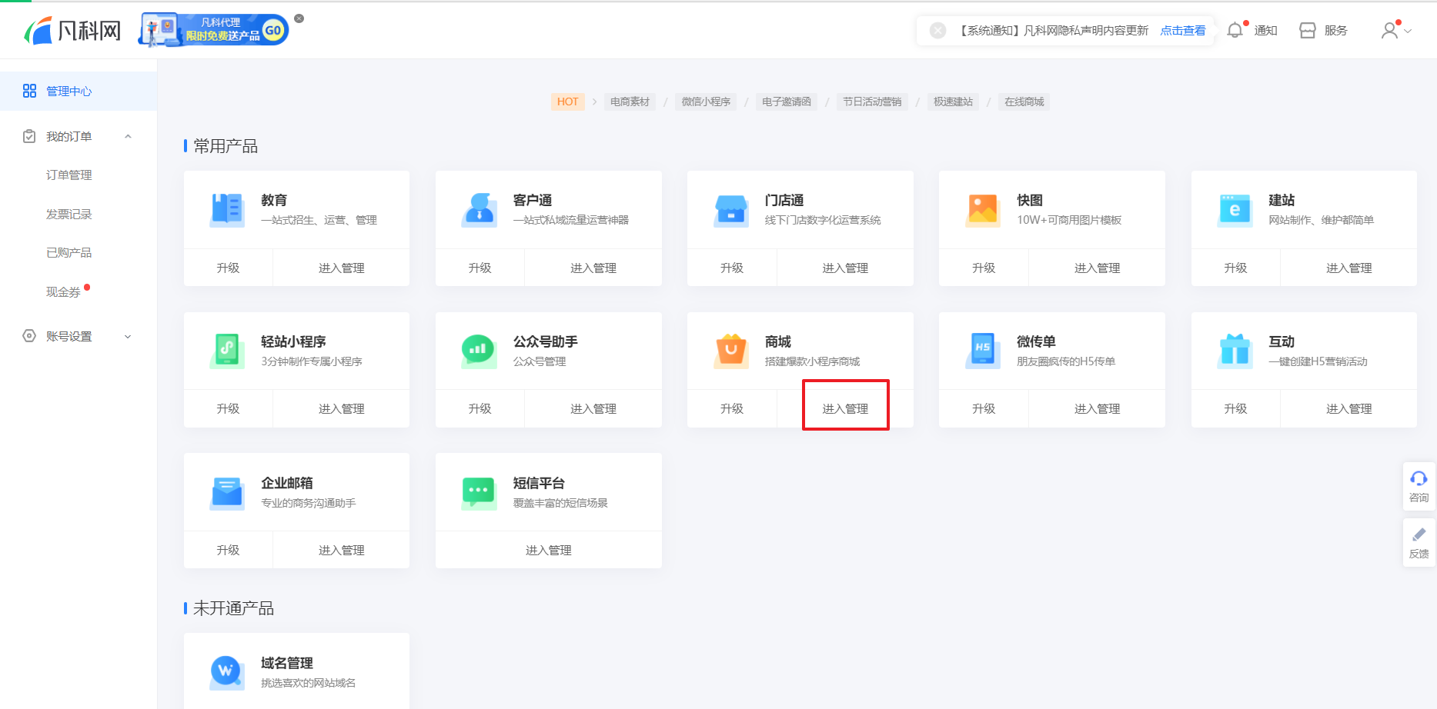1437x709 pixels.
Task: Enter management for 教育
Action: pyautogui.click(x=342, y=268)
